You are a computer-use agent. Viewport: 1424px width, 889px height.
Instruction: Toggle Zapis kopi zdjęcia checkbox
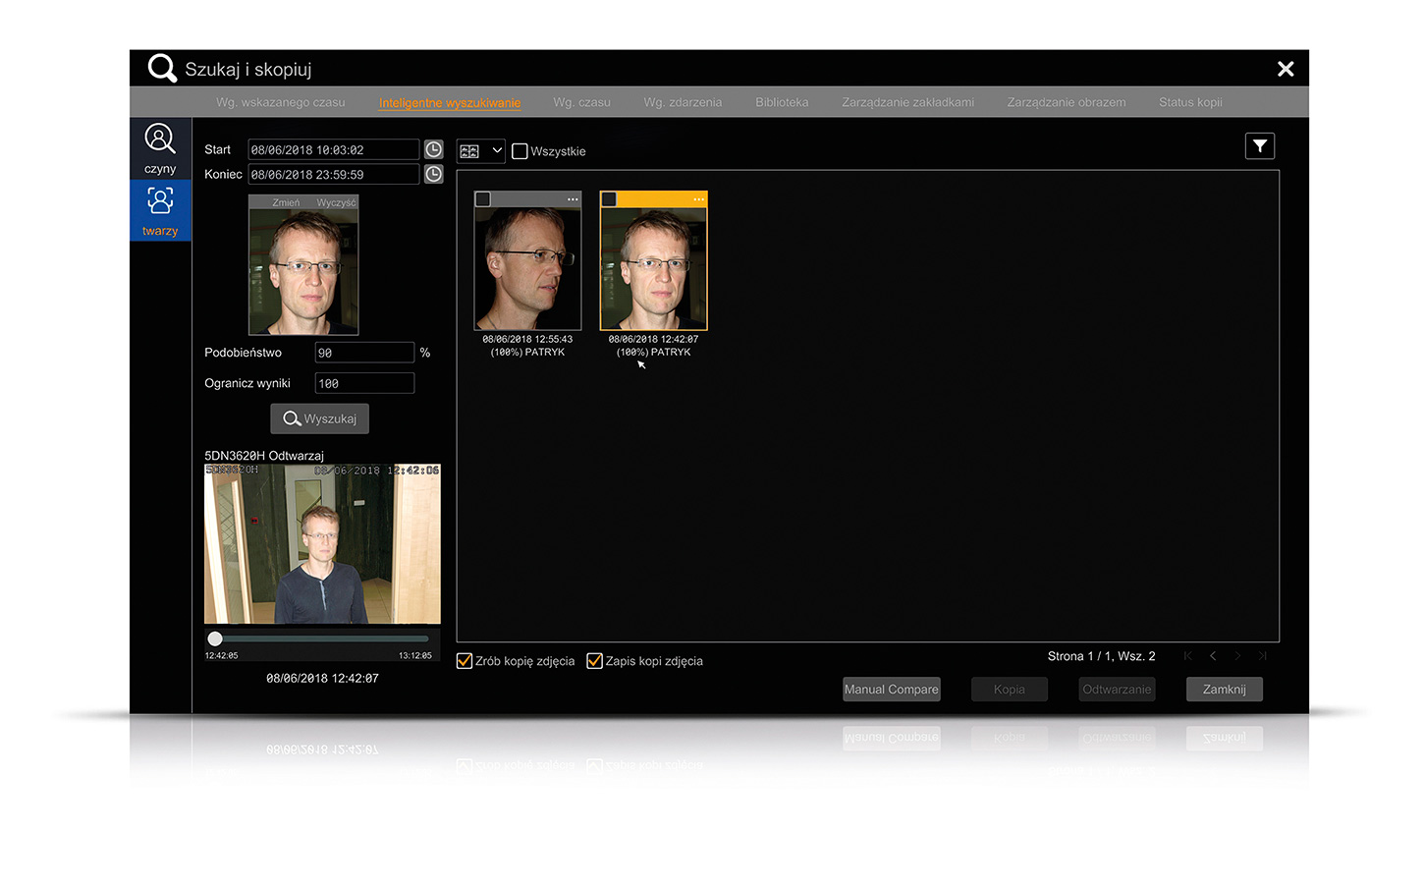tap(594, 661)
